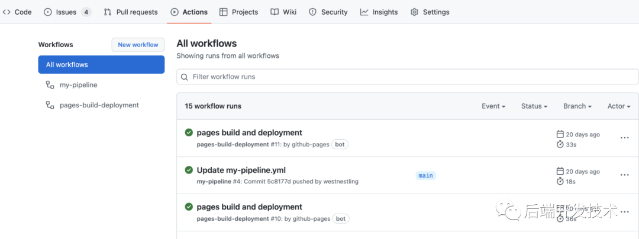Screen dimensions: 639x239
Task: Click the Insights graph icon
Action: click(x=364, y=12)
